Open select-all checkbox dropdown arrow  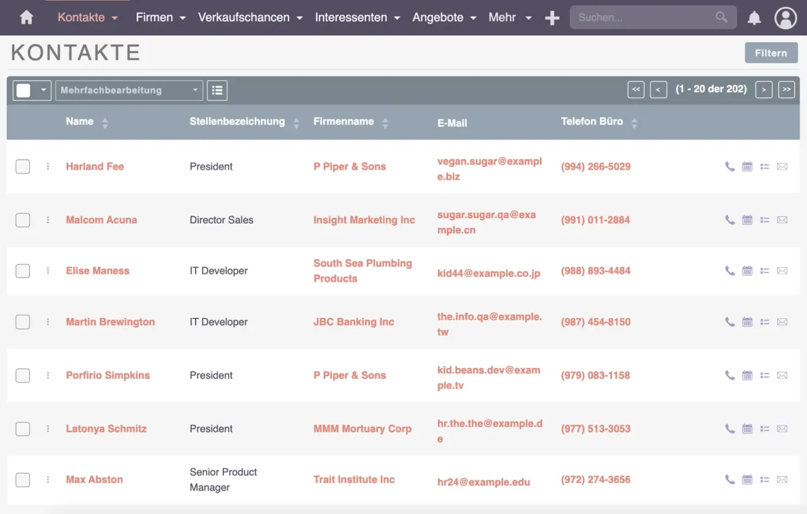tap(43, 90)
